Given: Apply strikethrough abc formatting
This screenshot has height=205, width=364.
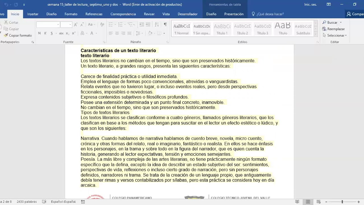Looking at the screenshot, I should 61,33.
